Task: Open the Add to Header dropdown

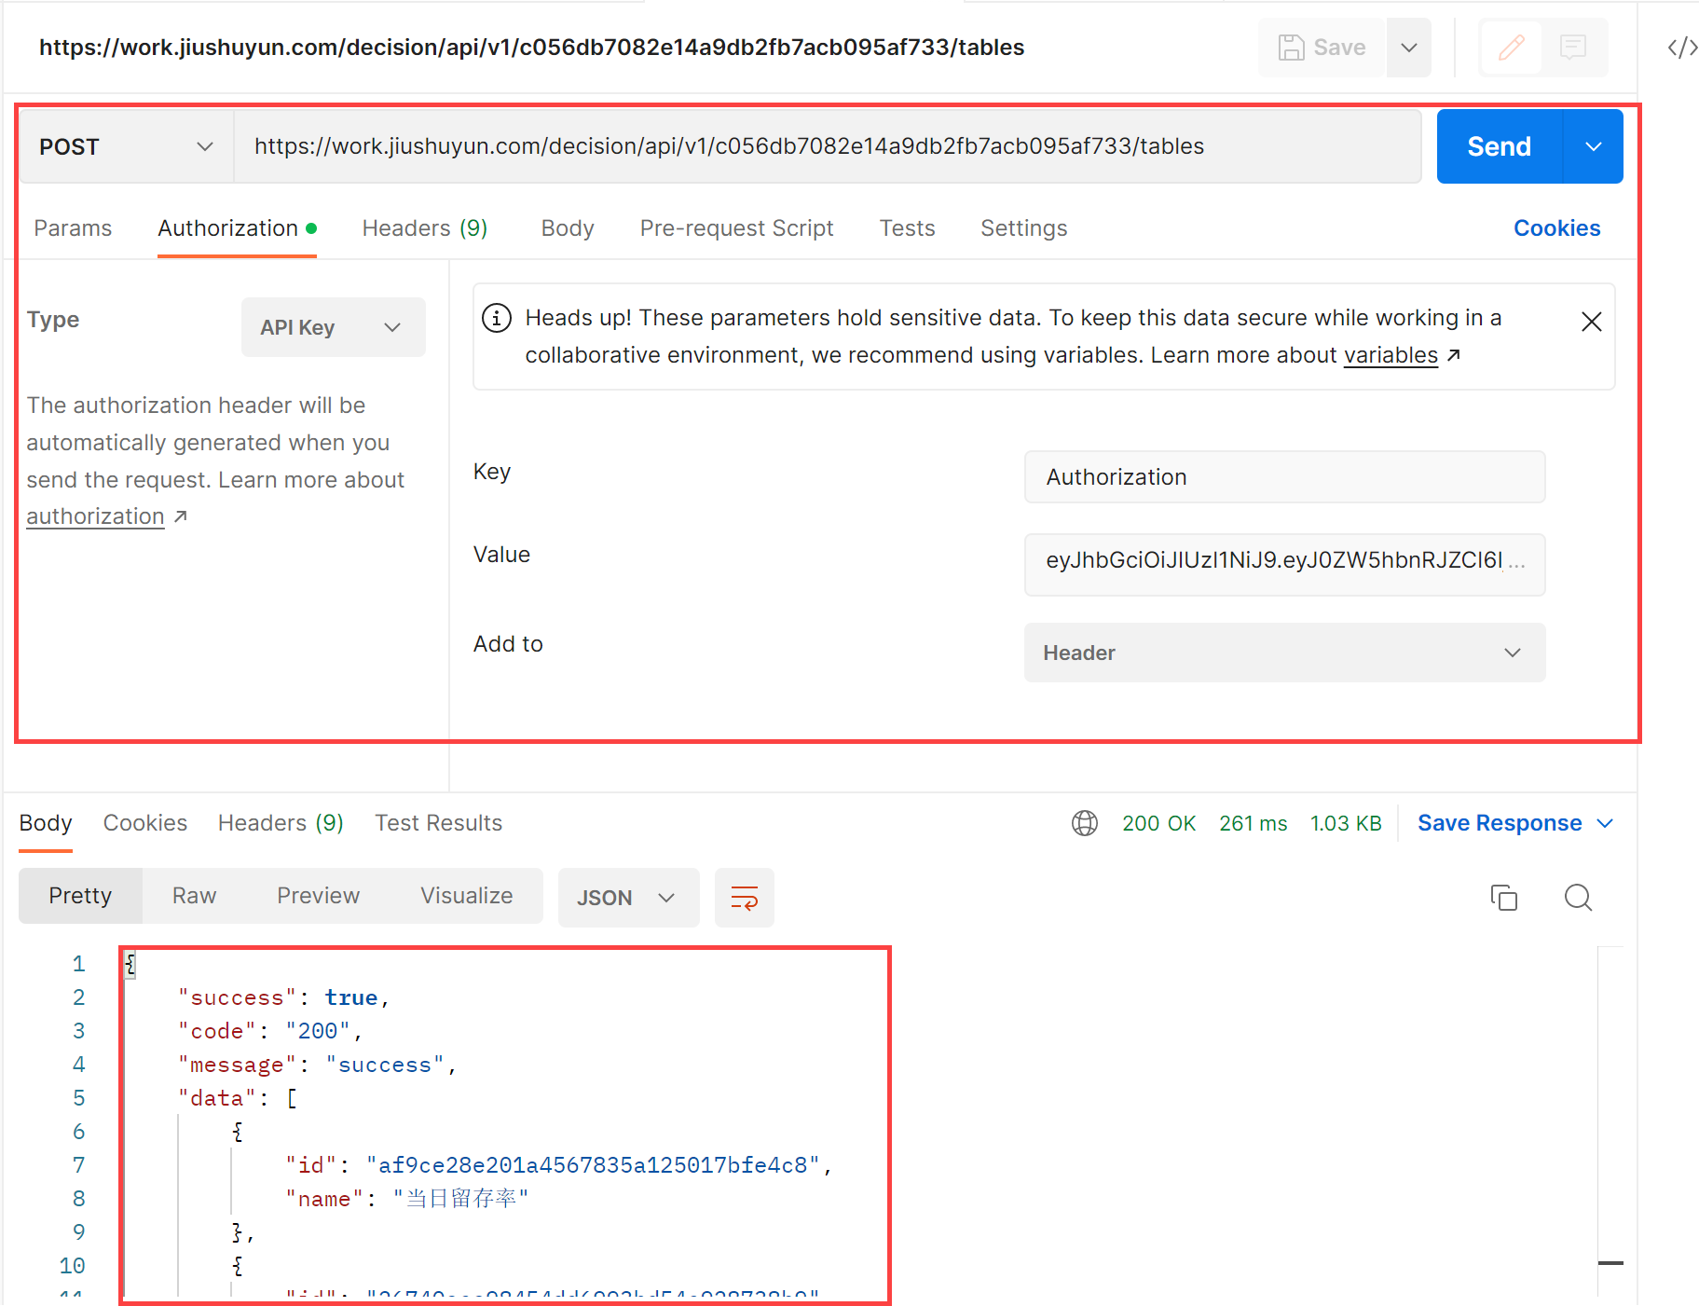Action: 1283,653
